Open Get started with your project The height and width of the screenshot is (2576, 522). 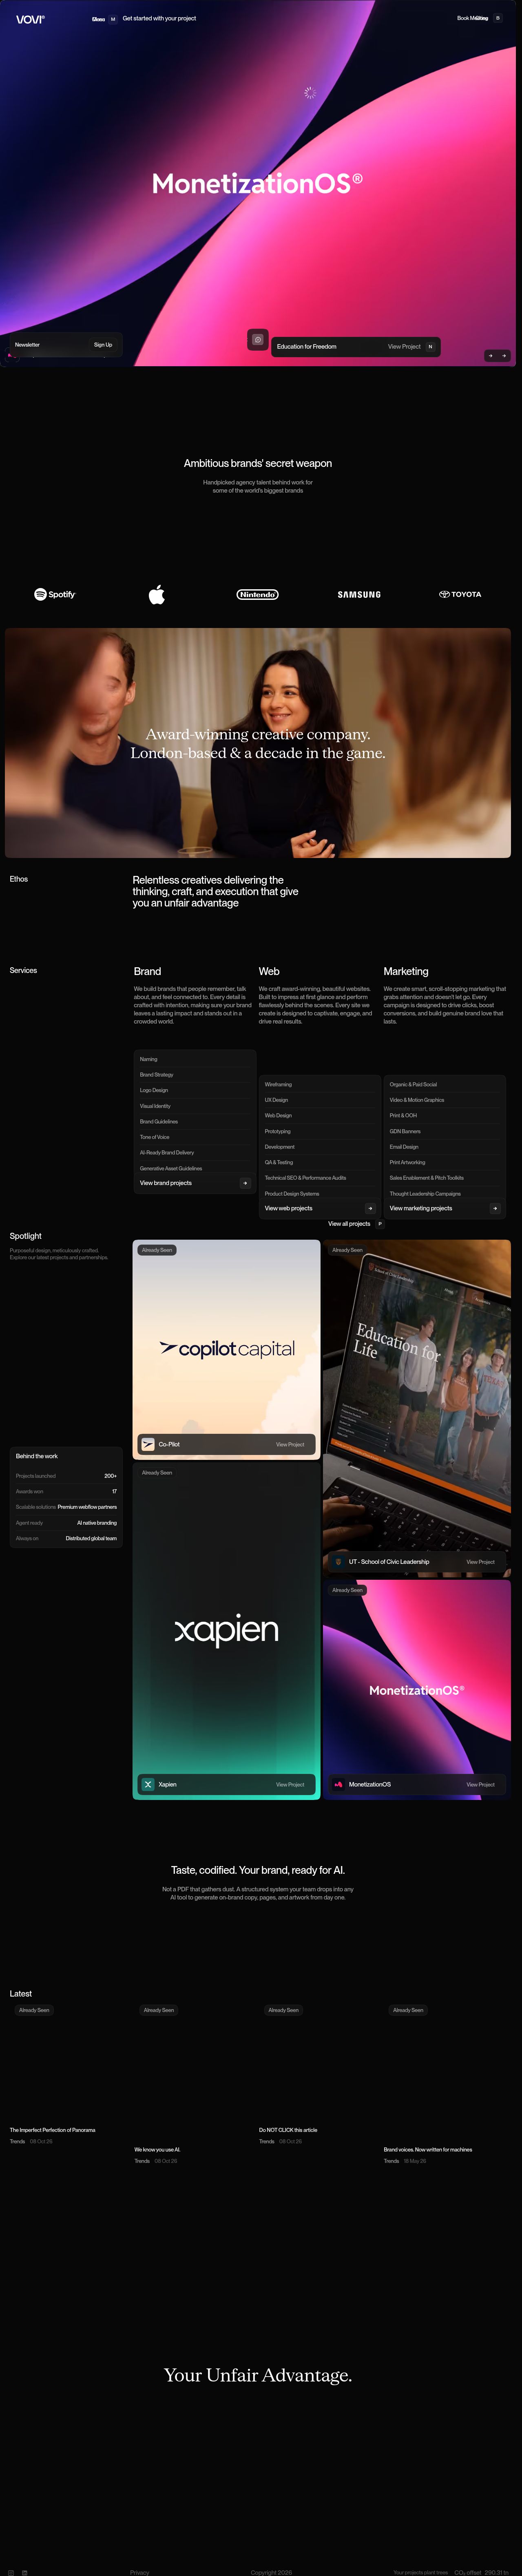pos(159,18)
